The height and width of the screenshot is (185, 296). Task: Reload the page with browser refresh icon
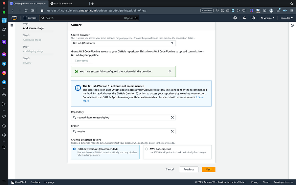[x=26, y=10]
